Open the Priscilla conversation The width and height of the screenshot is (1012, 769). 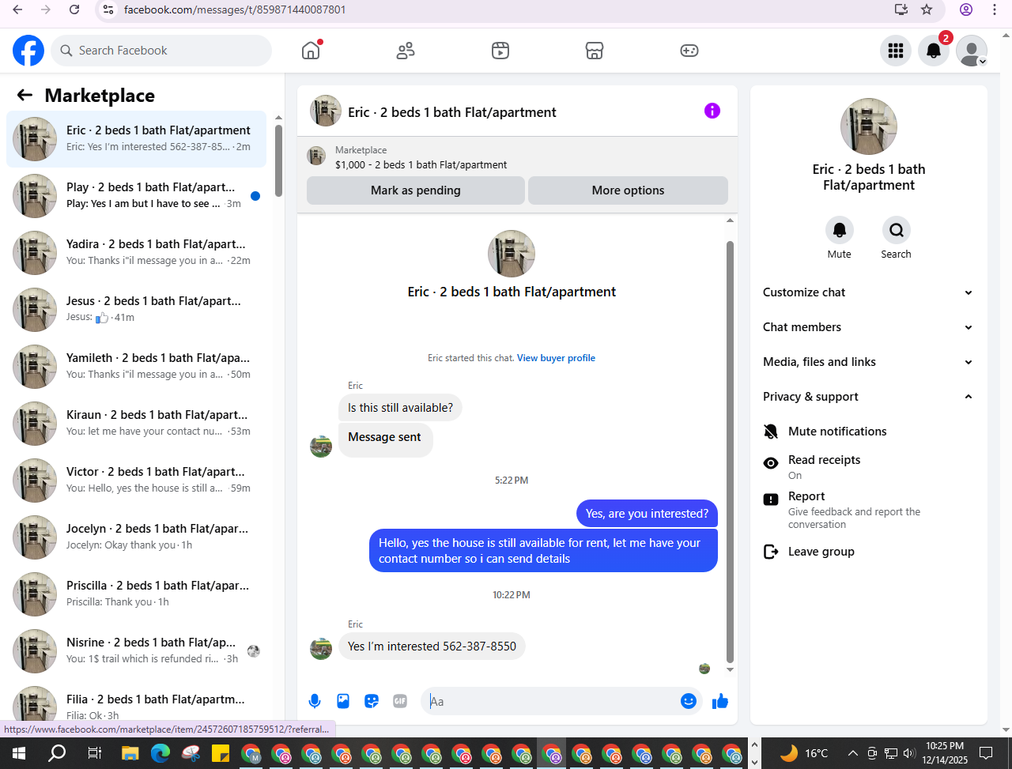tap(137, 594)
